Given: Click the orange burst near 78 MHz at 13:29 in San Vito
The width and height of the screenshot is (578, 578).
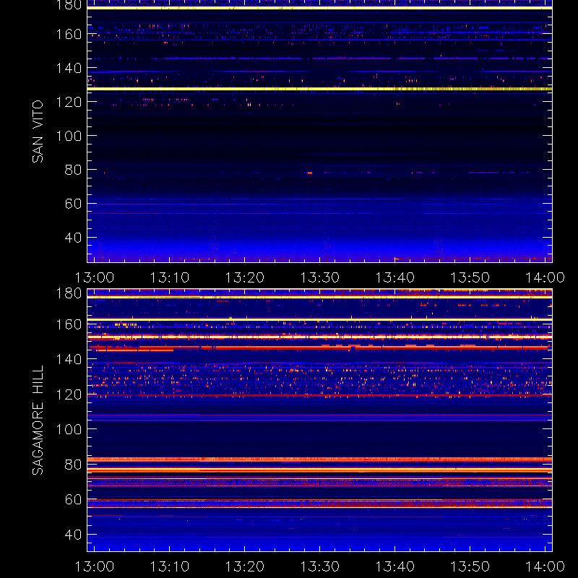Looking at the screenshot, I should tap(310, 173).
